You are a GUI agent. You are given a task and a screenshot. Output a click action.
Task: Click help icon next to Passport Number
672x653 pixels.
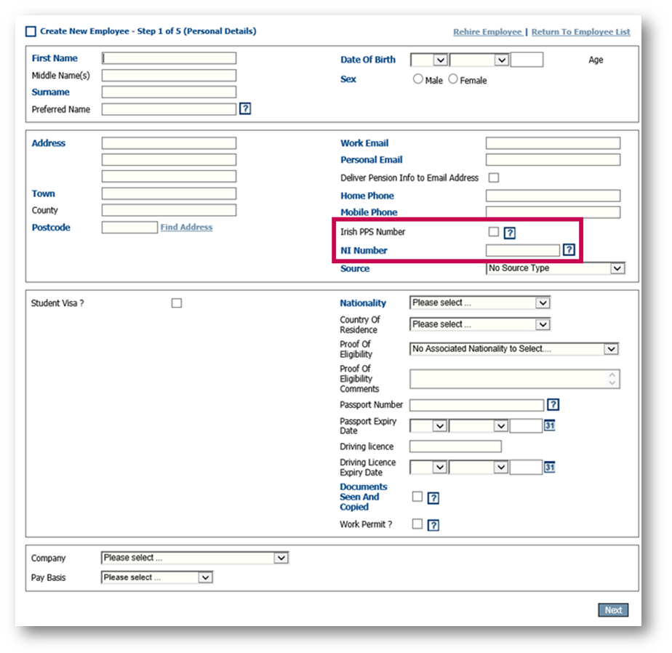[553, 405]
